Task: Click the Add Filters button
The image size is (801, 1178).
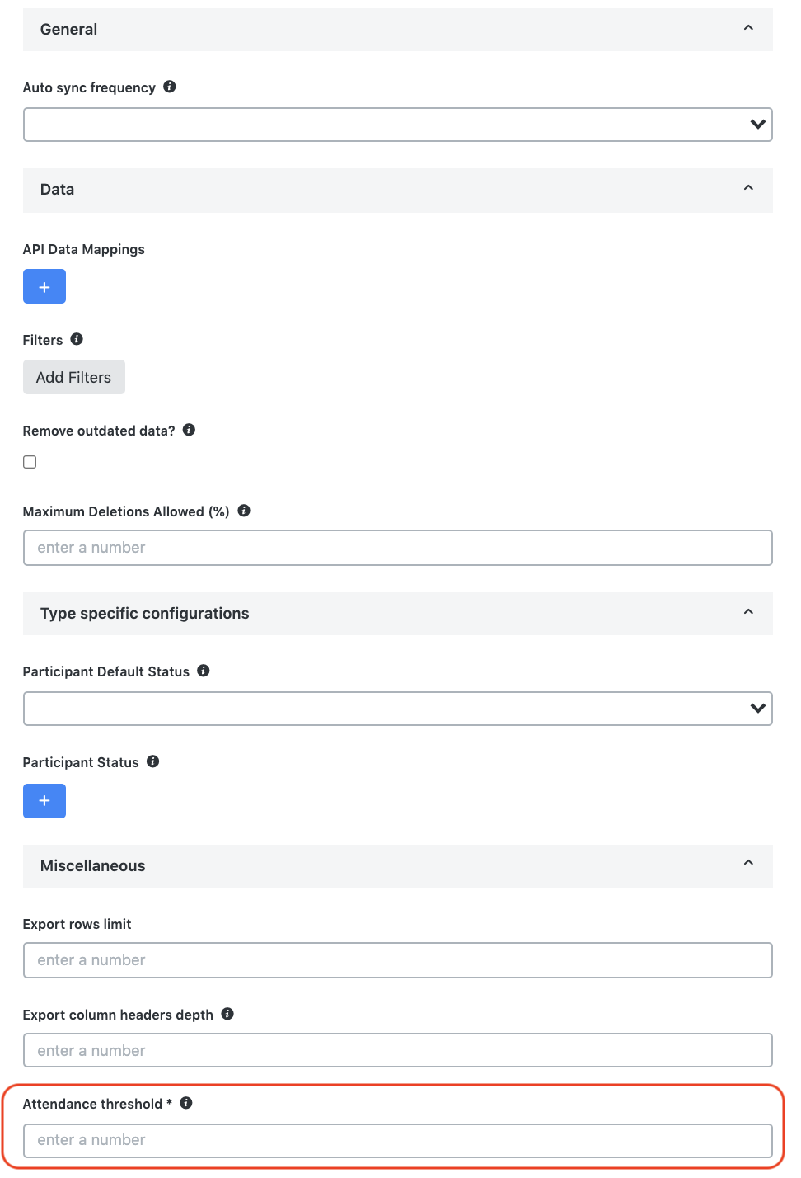Action: click(x=74, y=377)
